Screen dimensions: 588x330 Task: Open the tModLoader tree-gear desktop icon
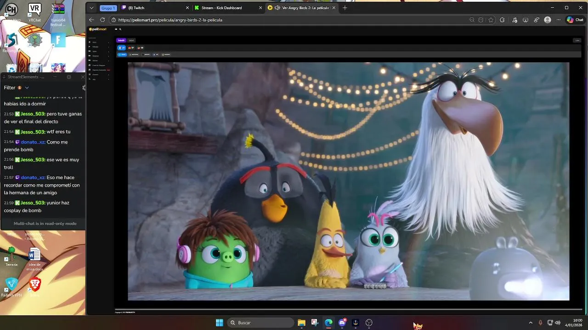35,40
